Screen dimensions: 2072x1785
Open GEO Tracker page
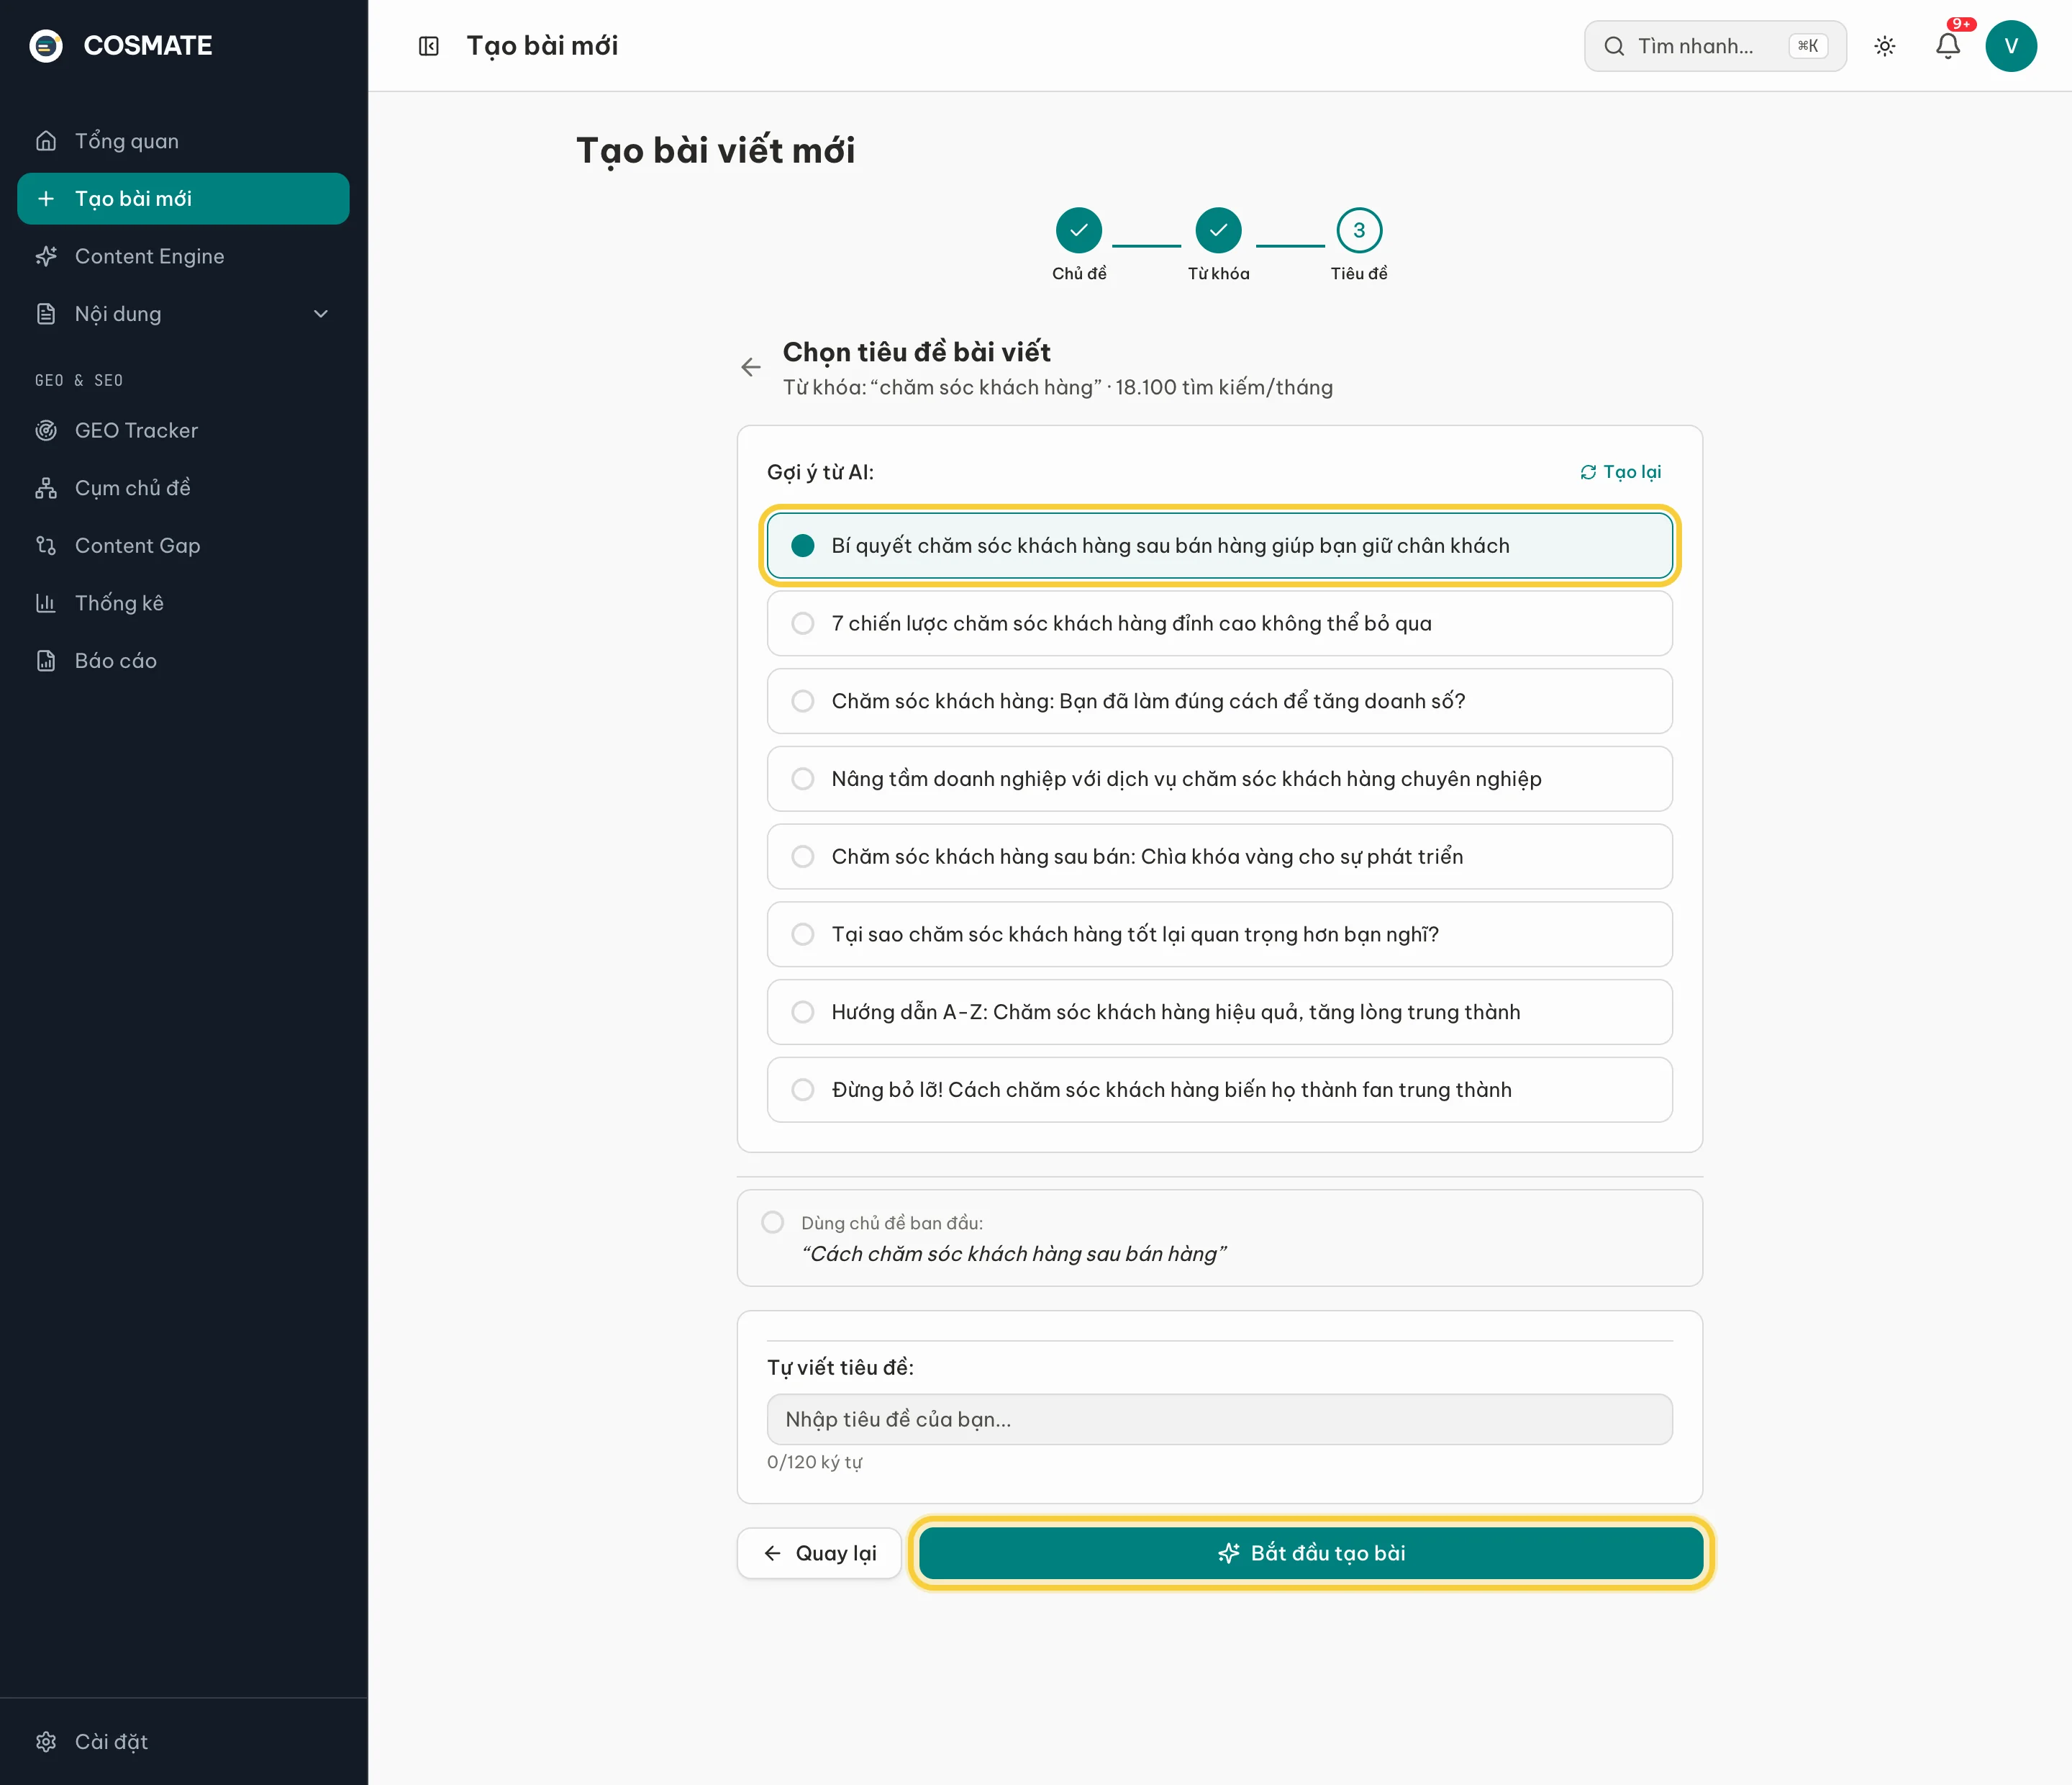(x=183, y=430)
